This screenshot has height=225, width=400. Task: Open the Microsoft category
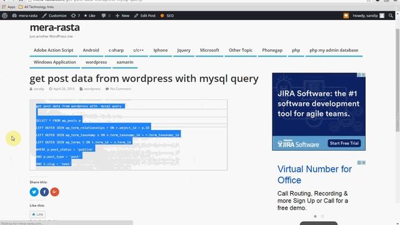tap(209, 50)
